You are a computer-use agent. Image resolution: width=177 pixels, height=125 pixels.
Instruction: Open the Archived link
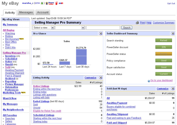10,79
